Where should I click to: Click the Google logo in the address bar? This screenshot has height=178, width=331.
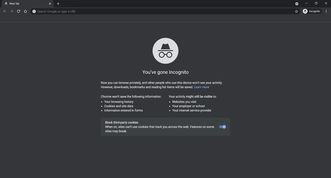point(34,11)
